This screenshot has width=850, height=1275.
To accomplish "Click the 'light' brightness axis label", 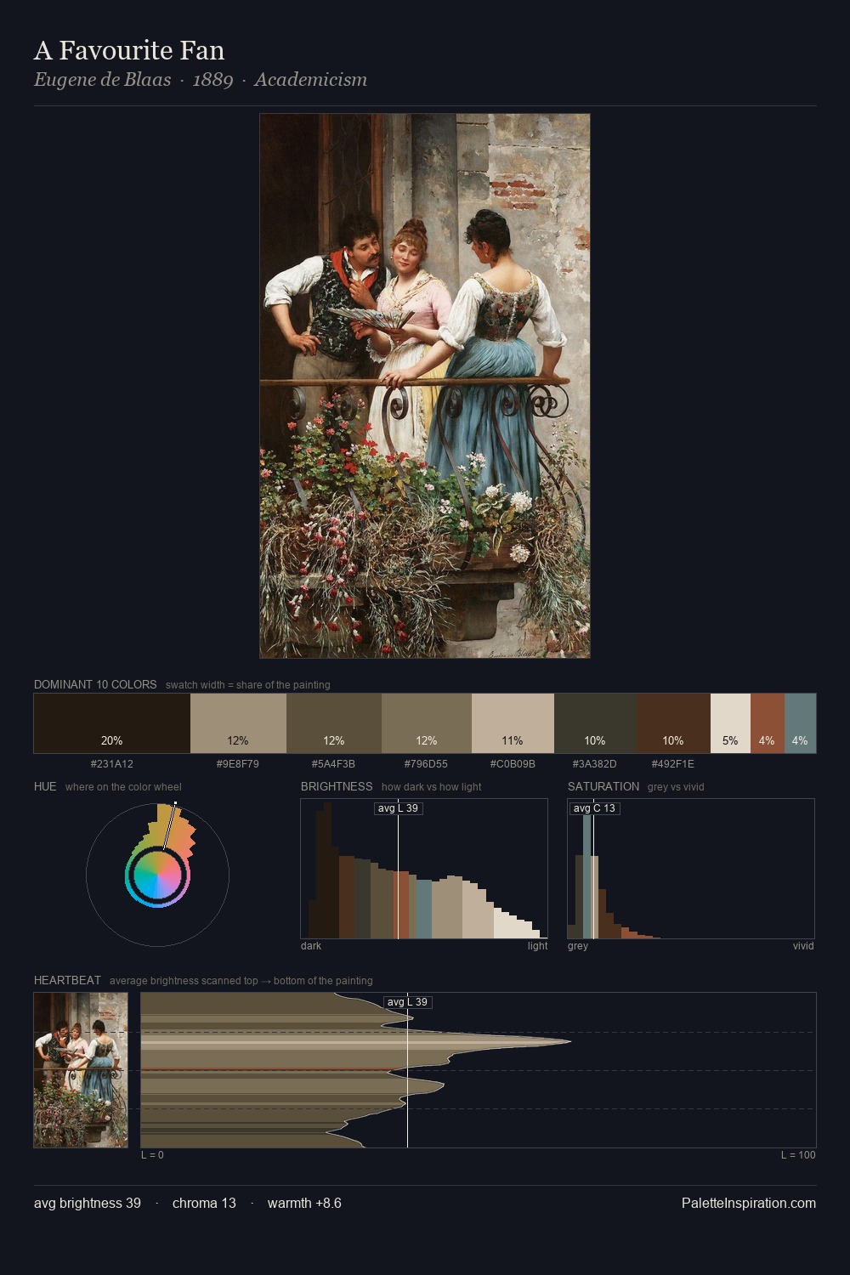I will click(x=537, y=946).
